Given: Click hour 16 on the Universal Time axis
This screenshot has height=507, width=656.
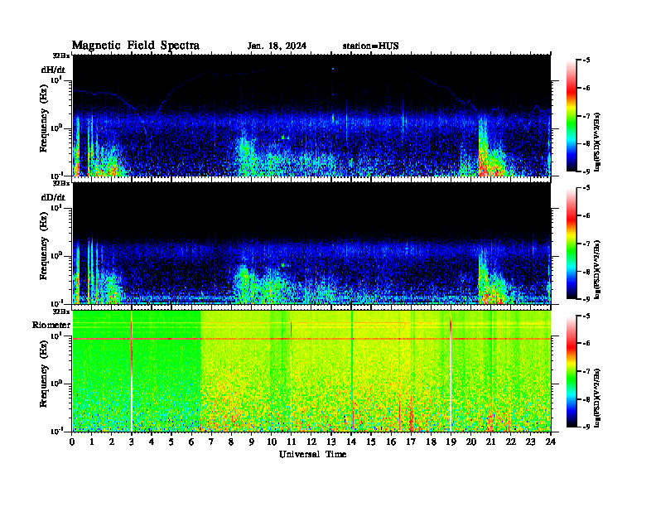Looking at the screenshot, I should [391, 442].
